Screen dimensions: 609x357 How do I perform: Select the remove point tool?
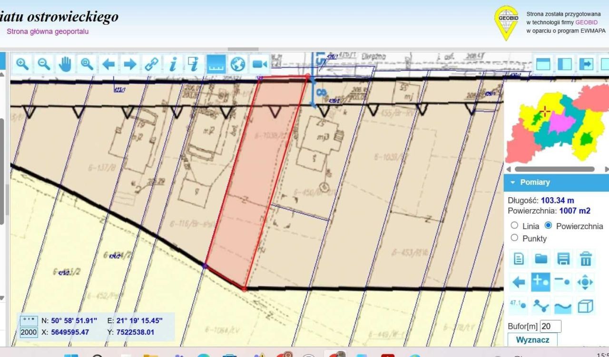(563, 281)
